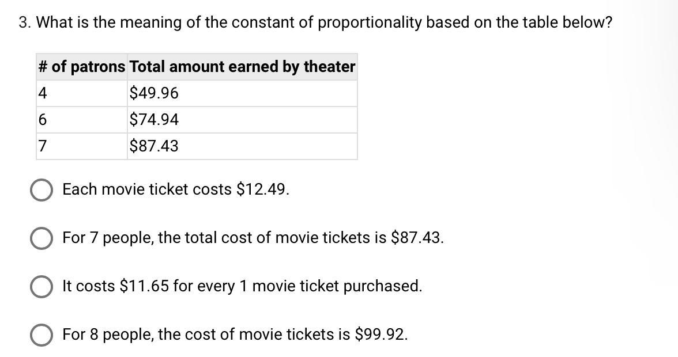
Task: Click the "# of patrons" column header
Action: click(x=81, y=67)
